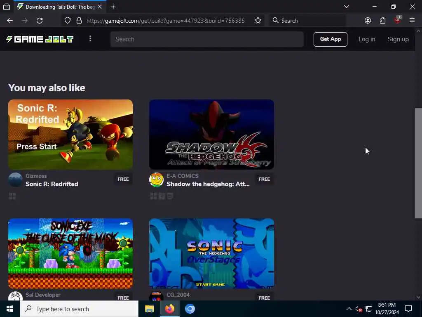The width and height of the screenshot is (422, 317).
Task: Click the Sal Developer avatar
Action: (x=15, y=296)
